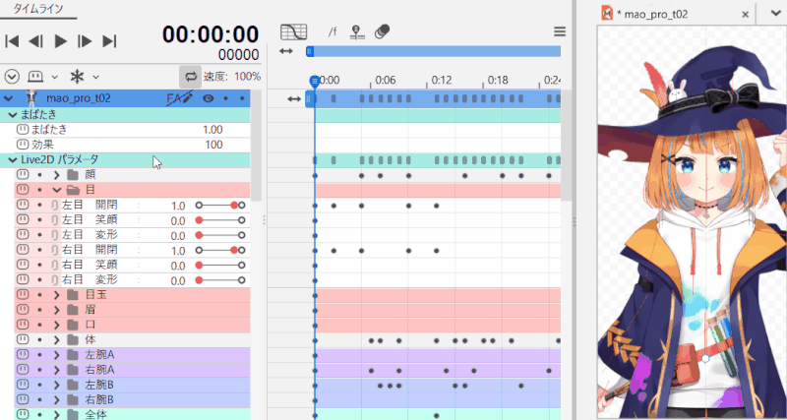This screenshot has height=420, width=787.
Task: Click the play button in timeline controls
Action: point(60,41)
